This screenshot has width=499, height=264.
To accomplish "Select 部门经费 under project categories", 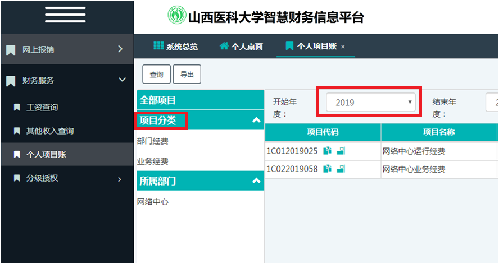I will [153, 141].
